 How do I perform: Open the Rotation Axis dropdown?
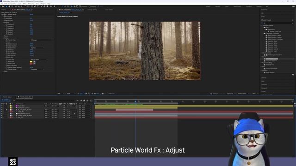click(37, 48)
